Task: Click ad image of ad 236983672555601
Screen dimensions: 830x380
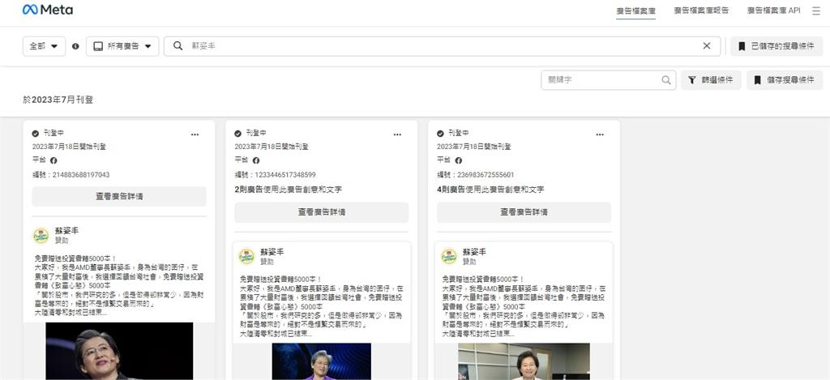Action: [524, 361]
